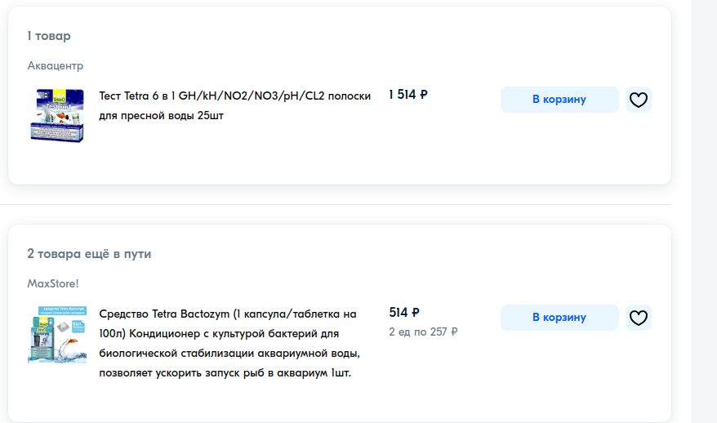Click the '2 товара ещё в пути' heading
The width and height of the screenshot is (717, 423).
tap(89, 254)
